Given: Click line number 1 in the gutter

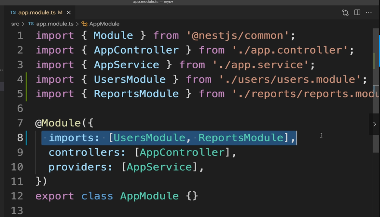Looking at the screenshot, I should [20, 36].
